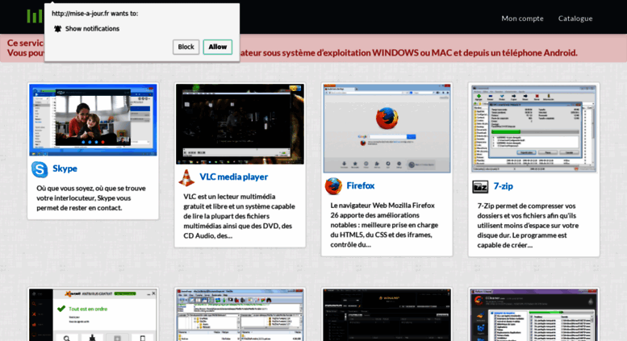
Task: Open the VLC media player screenshot
Action: 240,124
